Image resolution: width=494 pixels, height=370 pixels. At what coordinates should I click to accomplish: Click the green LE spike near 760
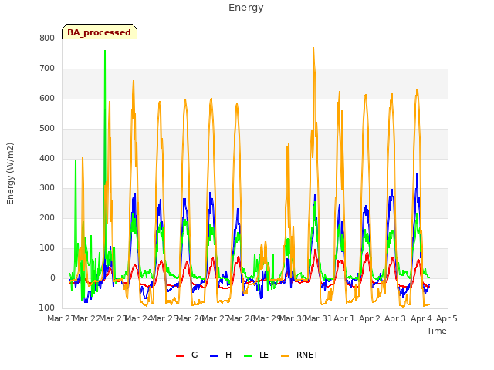tap(105, 51)
